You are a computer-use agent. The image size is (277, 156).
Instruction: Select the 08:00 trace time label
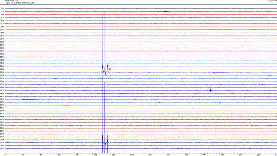2,57
